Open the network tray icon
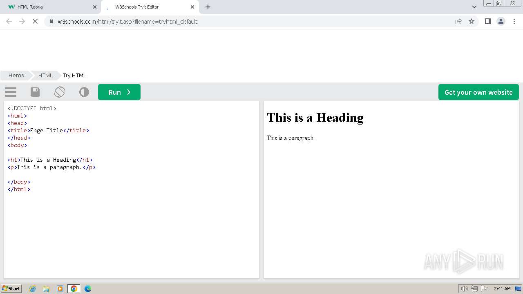523x294 pixels. tap(474, 289)
